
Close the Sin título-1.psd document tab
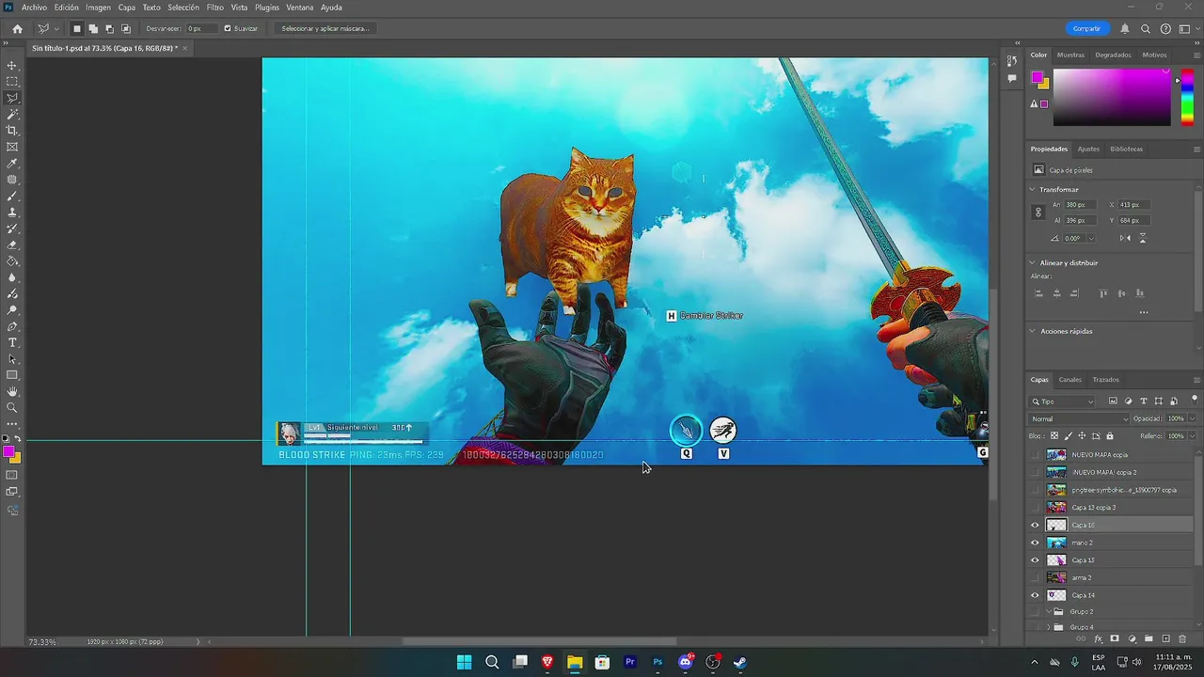click(185, 48)
